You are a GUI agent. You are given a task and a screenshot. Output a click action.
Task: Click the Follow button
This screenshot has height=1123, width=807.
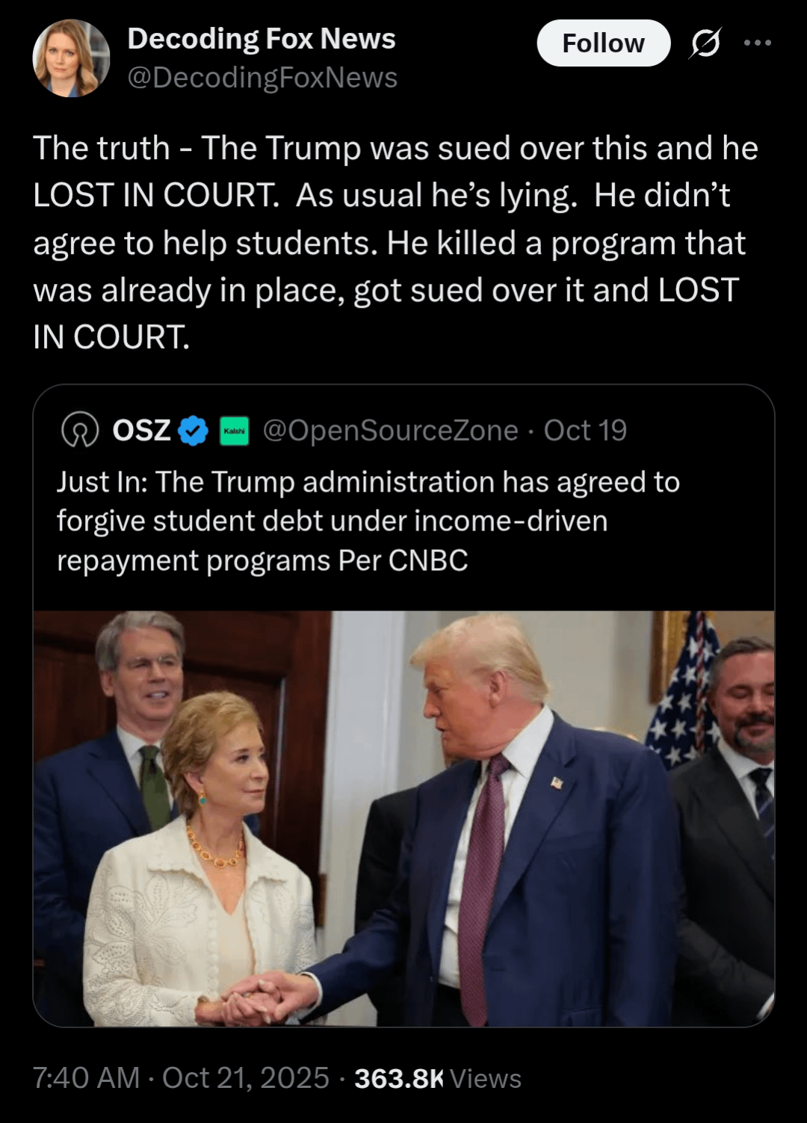603,43
